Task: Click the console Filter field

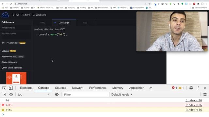Action: [x=86, y=95]
